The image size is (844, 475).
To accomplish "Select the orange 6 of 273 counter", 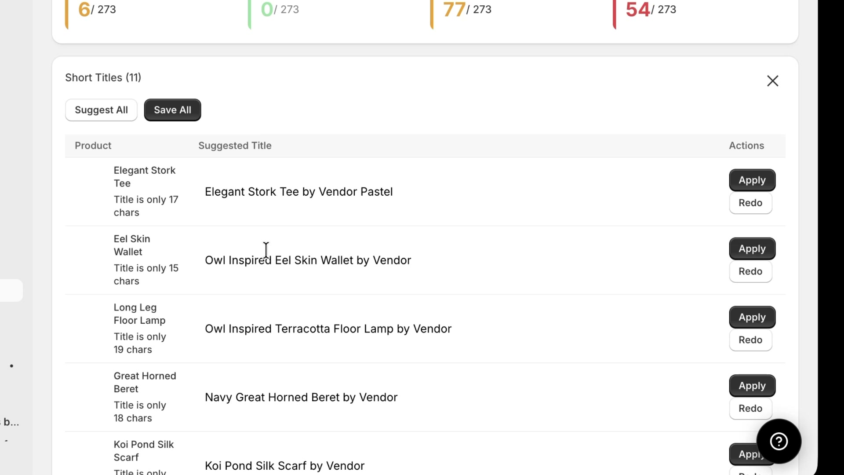I will [97, 10].
